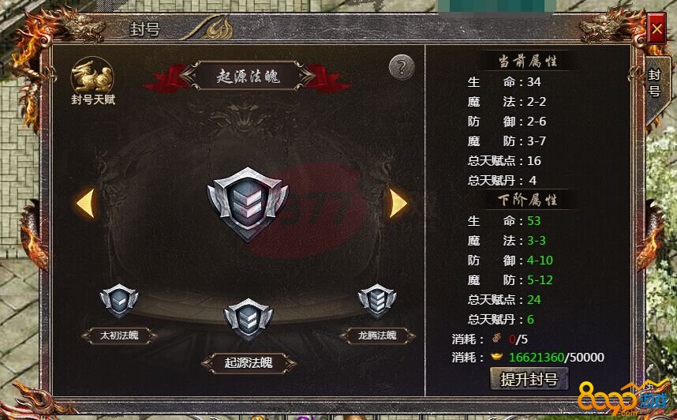
Task: Click the bottom 起源法魄 name label
Action: (x=249, y=363)
